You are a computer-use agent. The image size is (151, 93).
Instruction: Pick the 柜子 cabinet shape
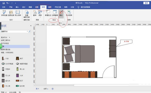(19, 81)
